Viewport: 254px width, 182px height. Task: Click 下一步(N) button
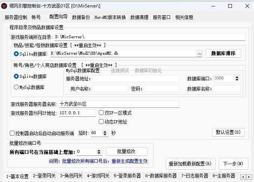pos(233,164)
